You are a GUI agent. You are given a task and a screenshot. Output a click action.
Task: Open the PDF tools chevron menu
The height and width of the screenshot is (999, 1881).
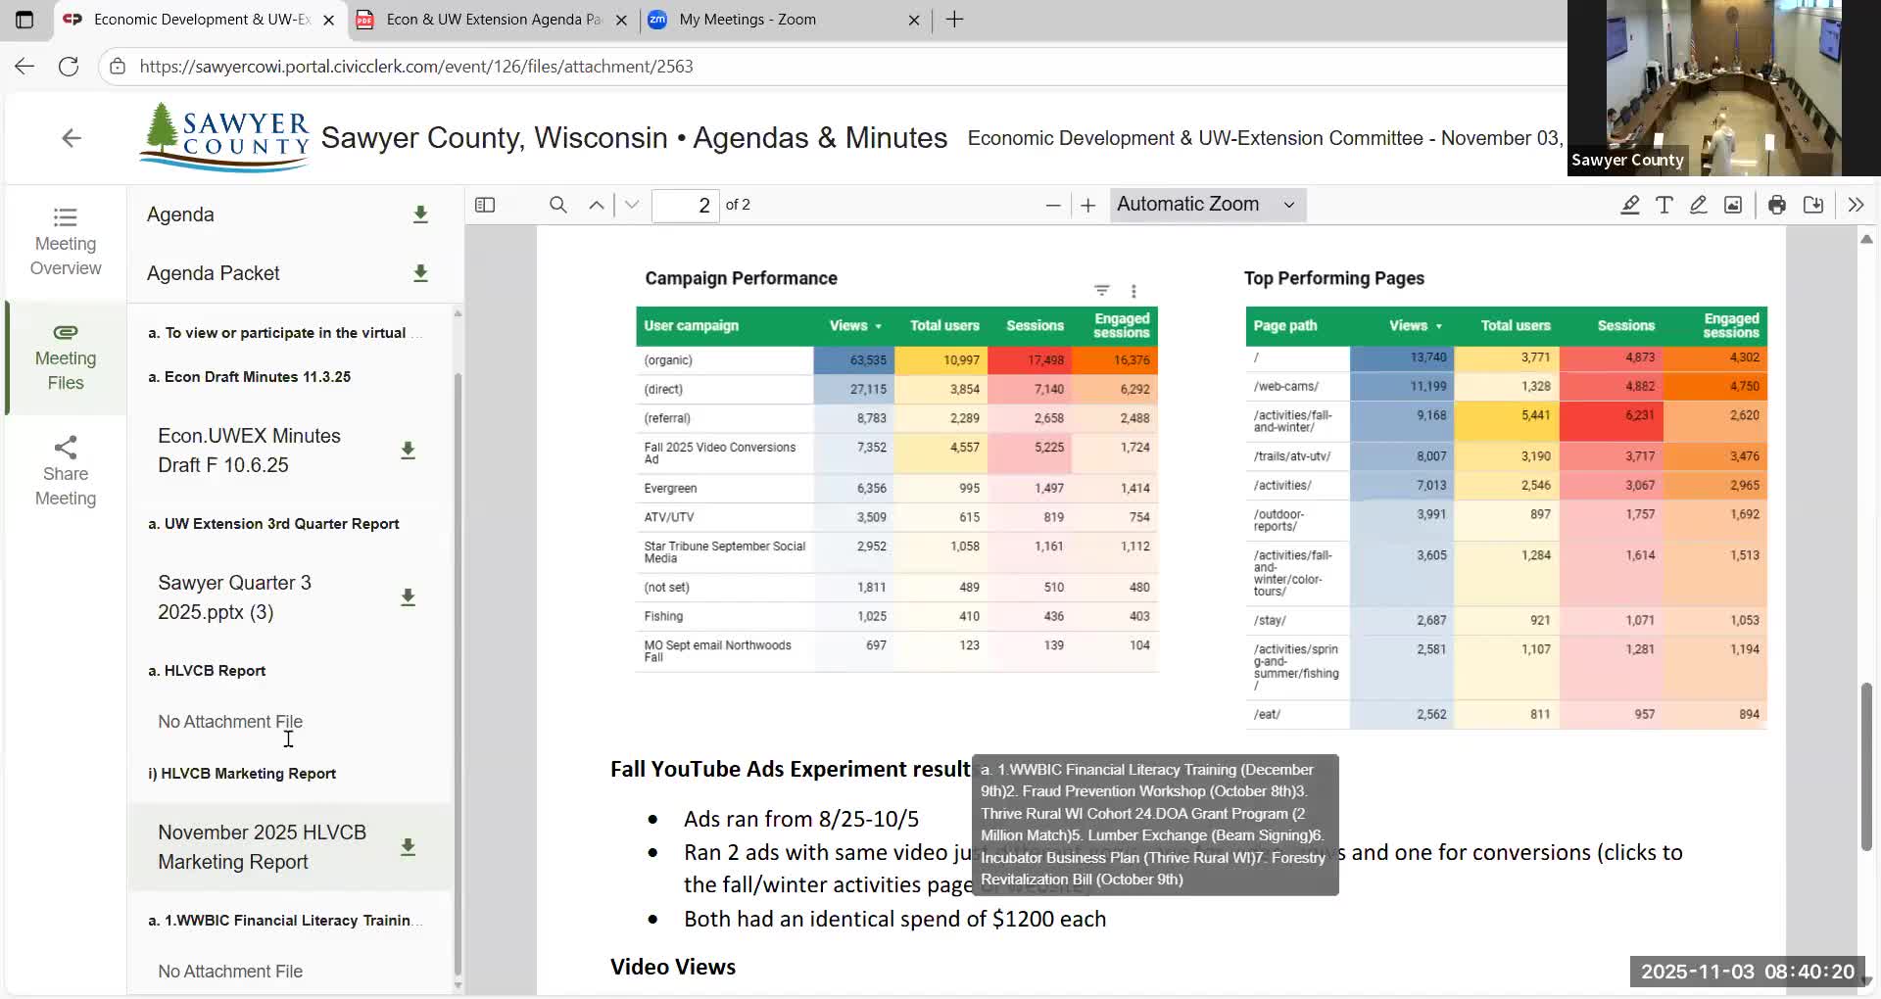click(x=1856, y=205)
